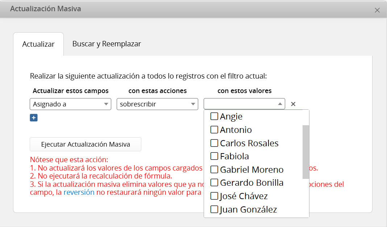Image resolution: width=387 pixels, height=227 pixels.
Task: Check the Angie checkbox
Action: pos(214,116)
